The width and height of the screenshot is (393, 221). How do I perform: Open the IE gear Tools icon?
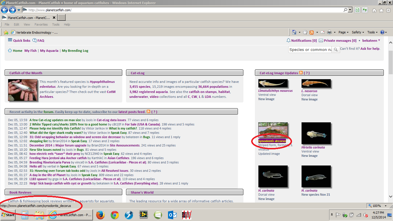[388, 10]
